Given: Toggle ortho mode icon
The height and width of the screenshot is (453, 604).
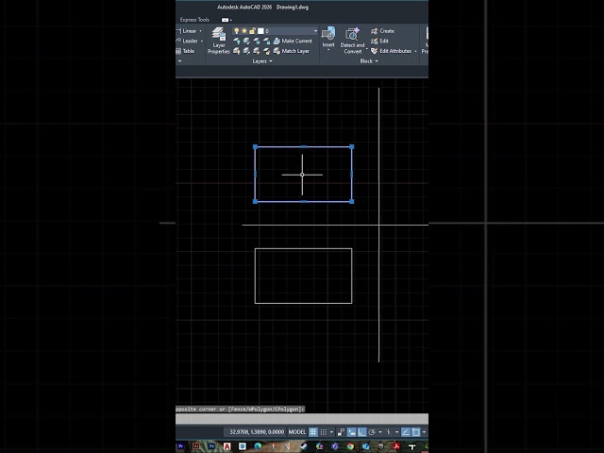Looking at the screenshot, I should tap(362, 432).
